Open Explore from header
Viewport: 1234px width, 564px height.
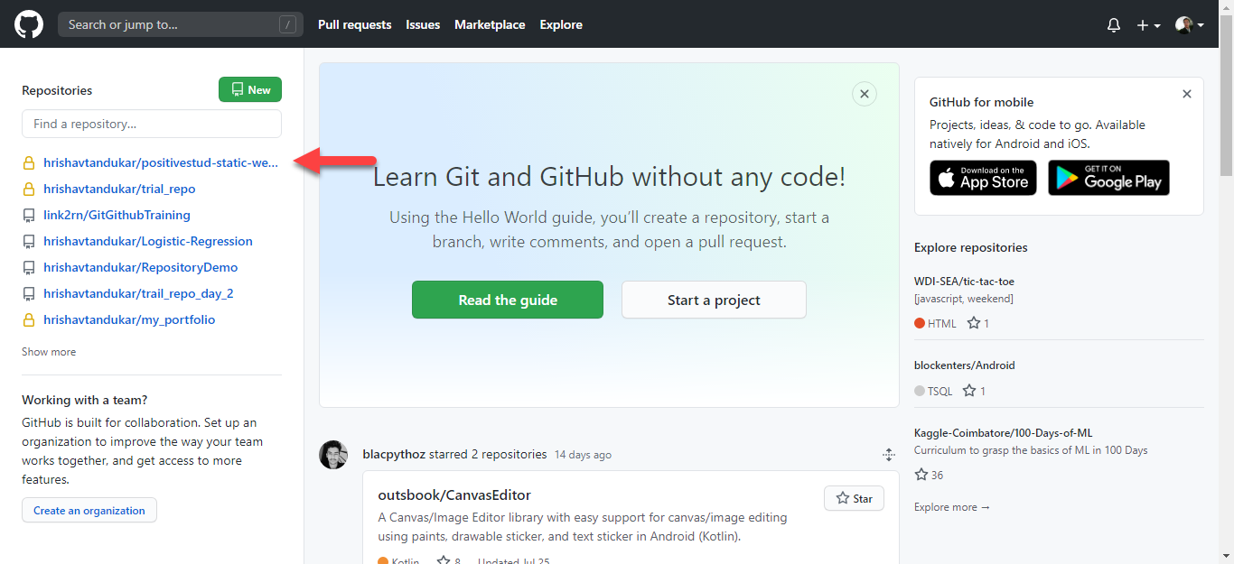coord(561,24)
